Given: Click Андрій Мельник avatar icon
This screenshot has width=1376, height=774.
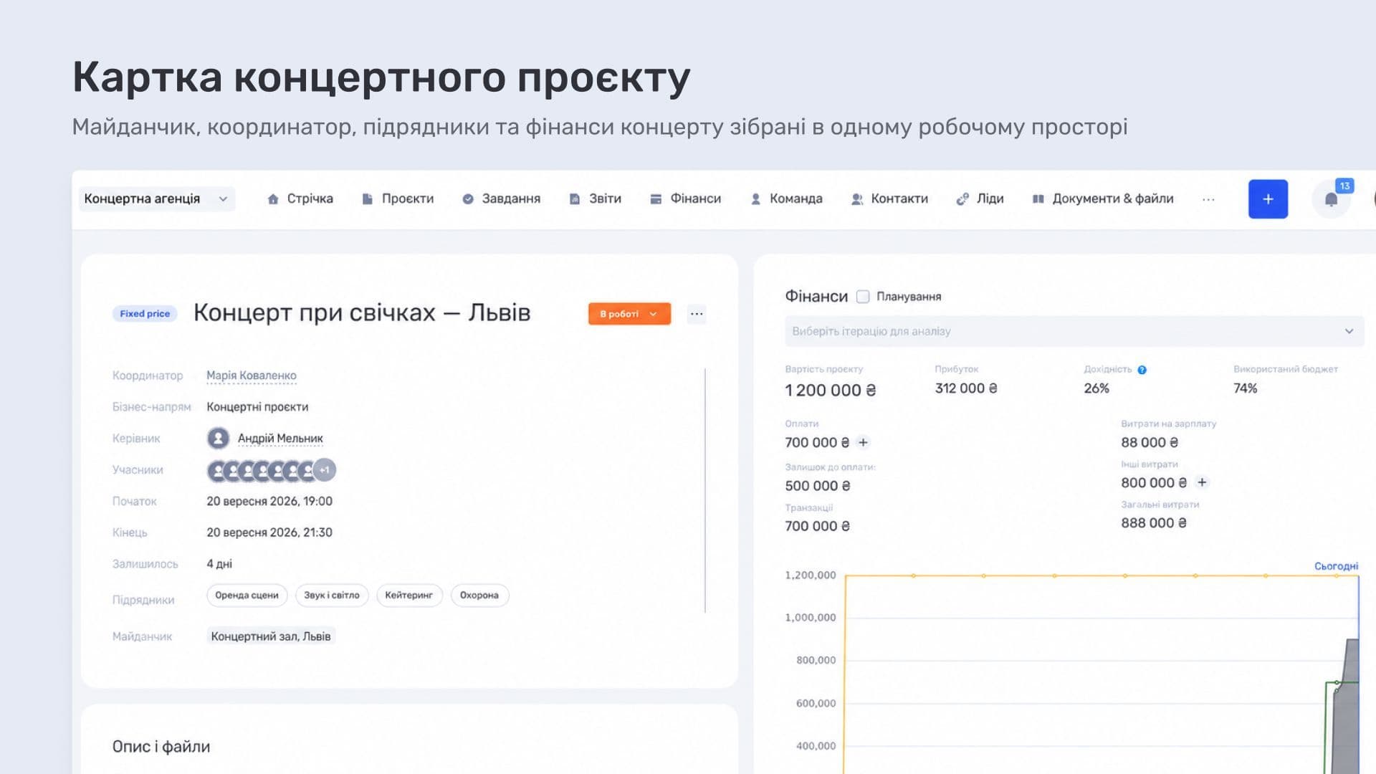Looking at the screenshot, I should click(x=218, y=438).
